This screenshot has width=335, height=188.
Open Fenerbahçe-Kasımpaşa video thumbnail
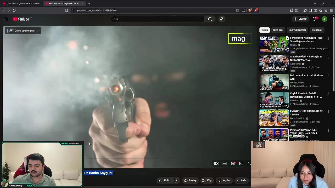click(x=274, y=44)
